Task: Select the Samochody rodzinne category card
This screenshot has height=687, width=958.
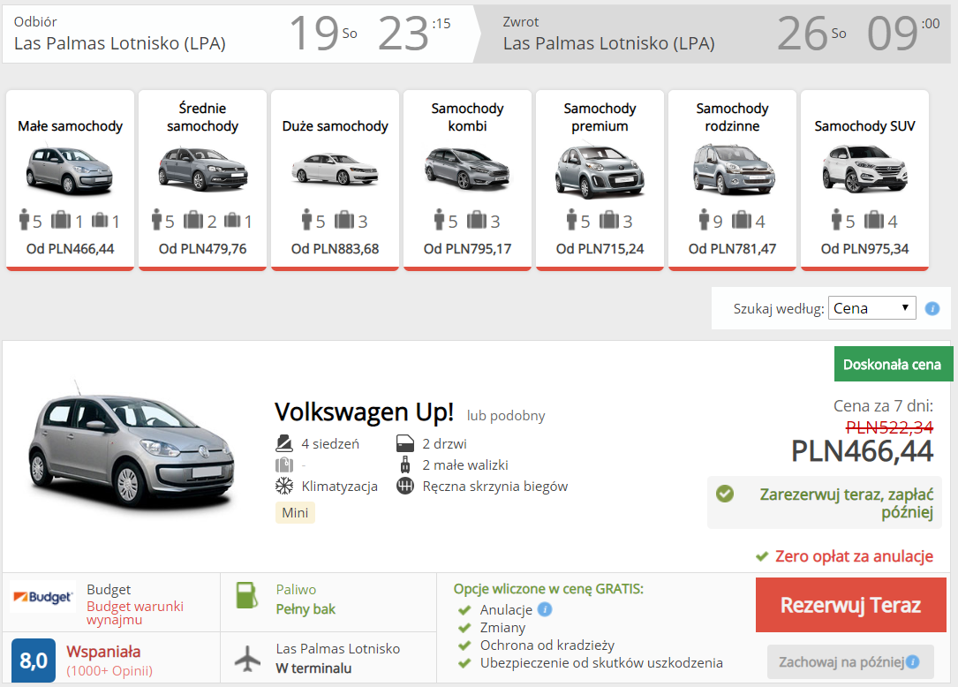Action: [x=732, y=179]
